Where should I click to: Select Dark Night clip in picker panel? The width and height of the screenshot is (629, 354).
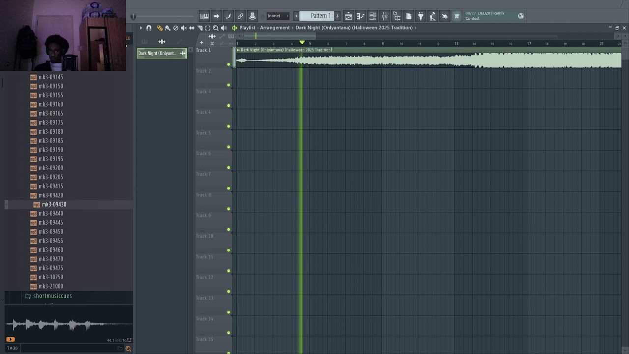[162, 53]
